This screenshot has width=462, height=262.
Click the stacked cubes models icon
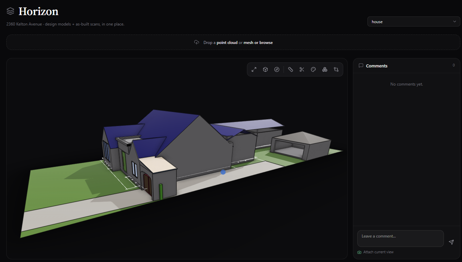click(325, 69)
